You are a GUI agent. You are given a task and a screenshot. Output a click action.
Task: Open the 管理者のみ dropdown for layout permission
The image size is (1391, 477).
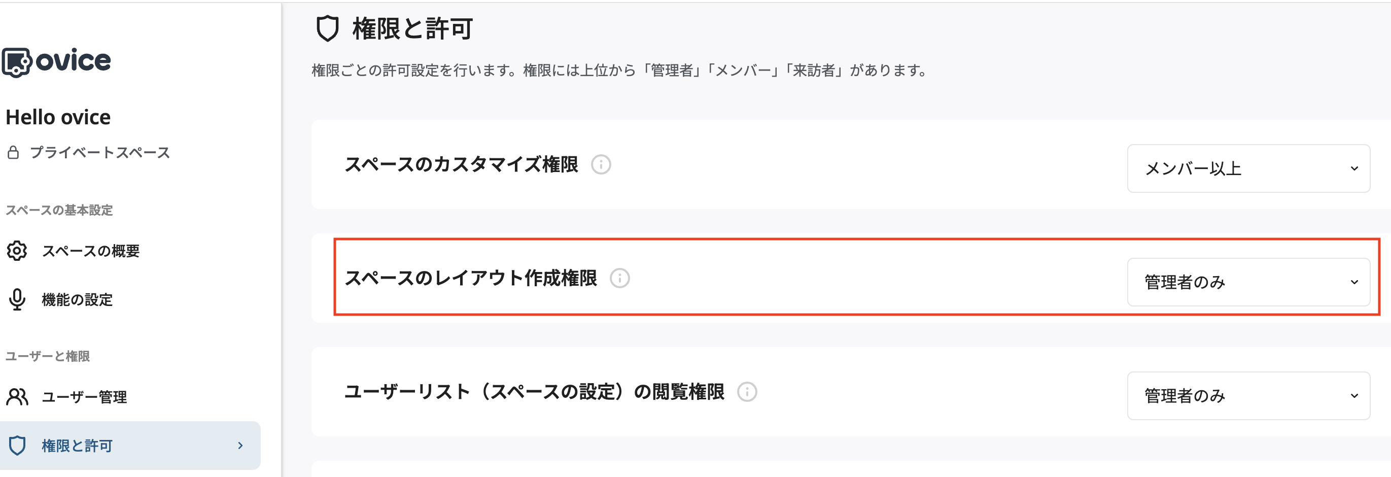pyautogui.click(x=1248, y=282)
